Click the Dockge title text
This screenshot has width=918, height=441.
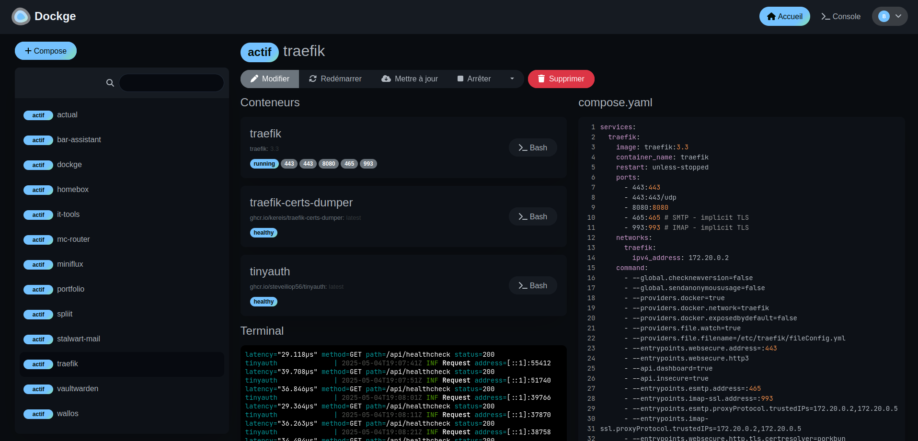(x=55, y=16)
